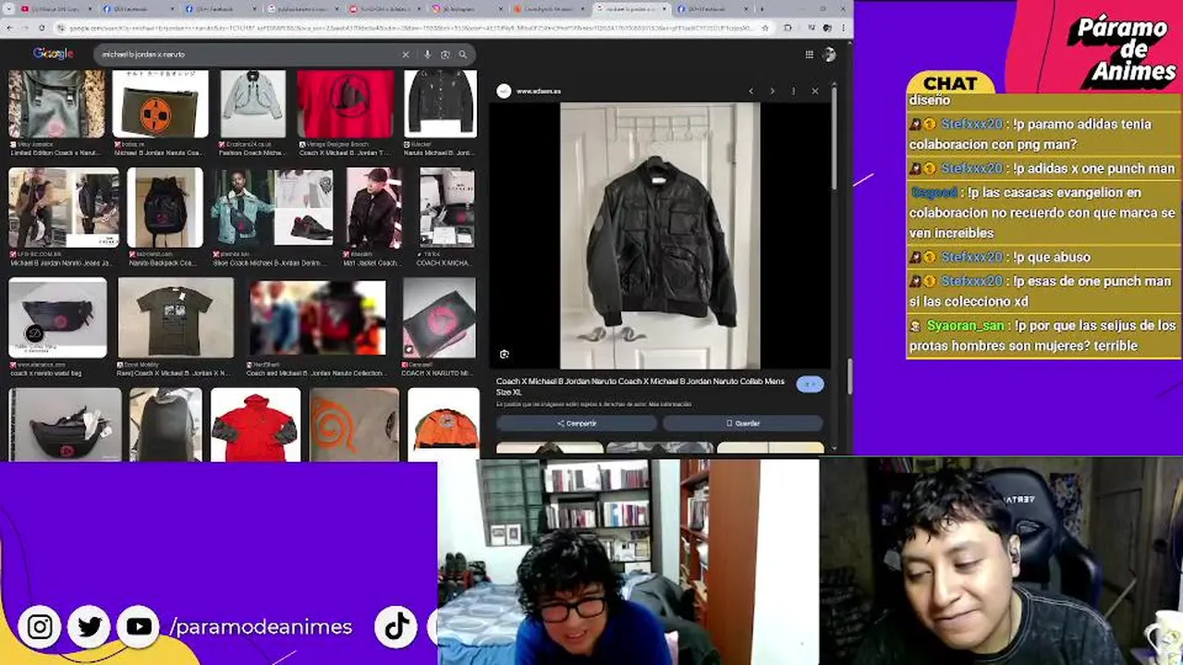This screenshot has width=1183, height=665.
Task: Bookmark this page with star icon
Action: pyautogui.click(x=765, y=28)
